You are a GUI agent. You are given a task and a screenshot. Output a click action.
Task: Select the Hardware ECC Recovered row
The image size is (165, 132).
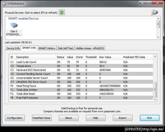pyautogui.click(x=81, y=70)
